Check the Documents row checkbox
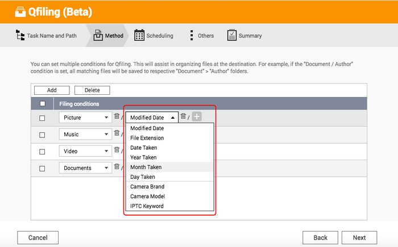Viewport: 398px width, 247px height. [x=42, y=169]
